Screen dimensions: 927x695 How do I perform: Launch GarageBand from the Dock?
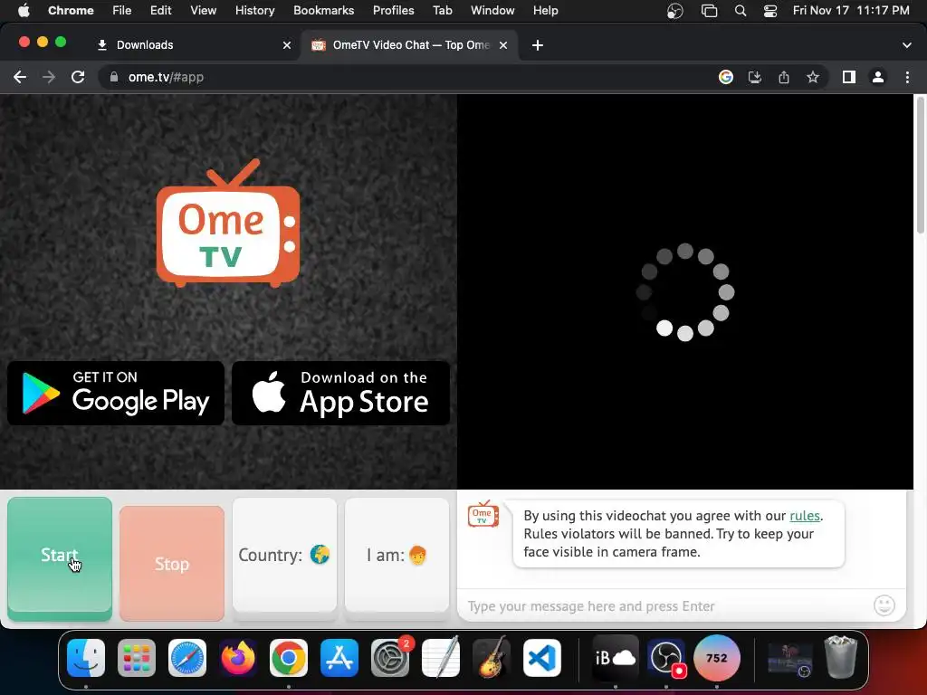pos(492,657)
